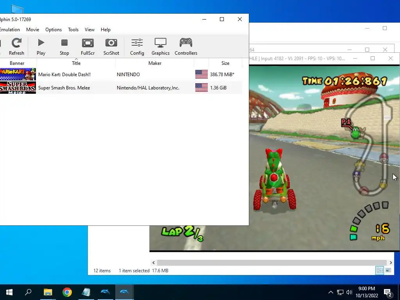Open network status tray icon

point(340,292)
